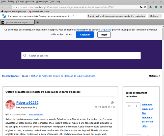Accept cookies with the Accepter button

pos(85,35)
